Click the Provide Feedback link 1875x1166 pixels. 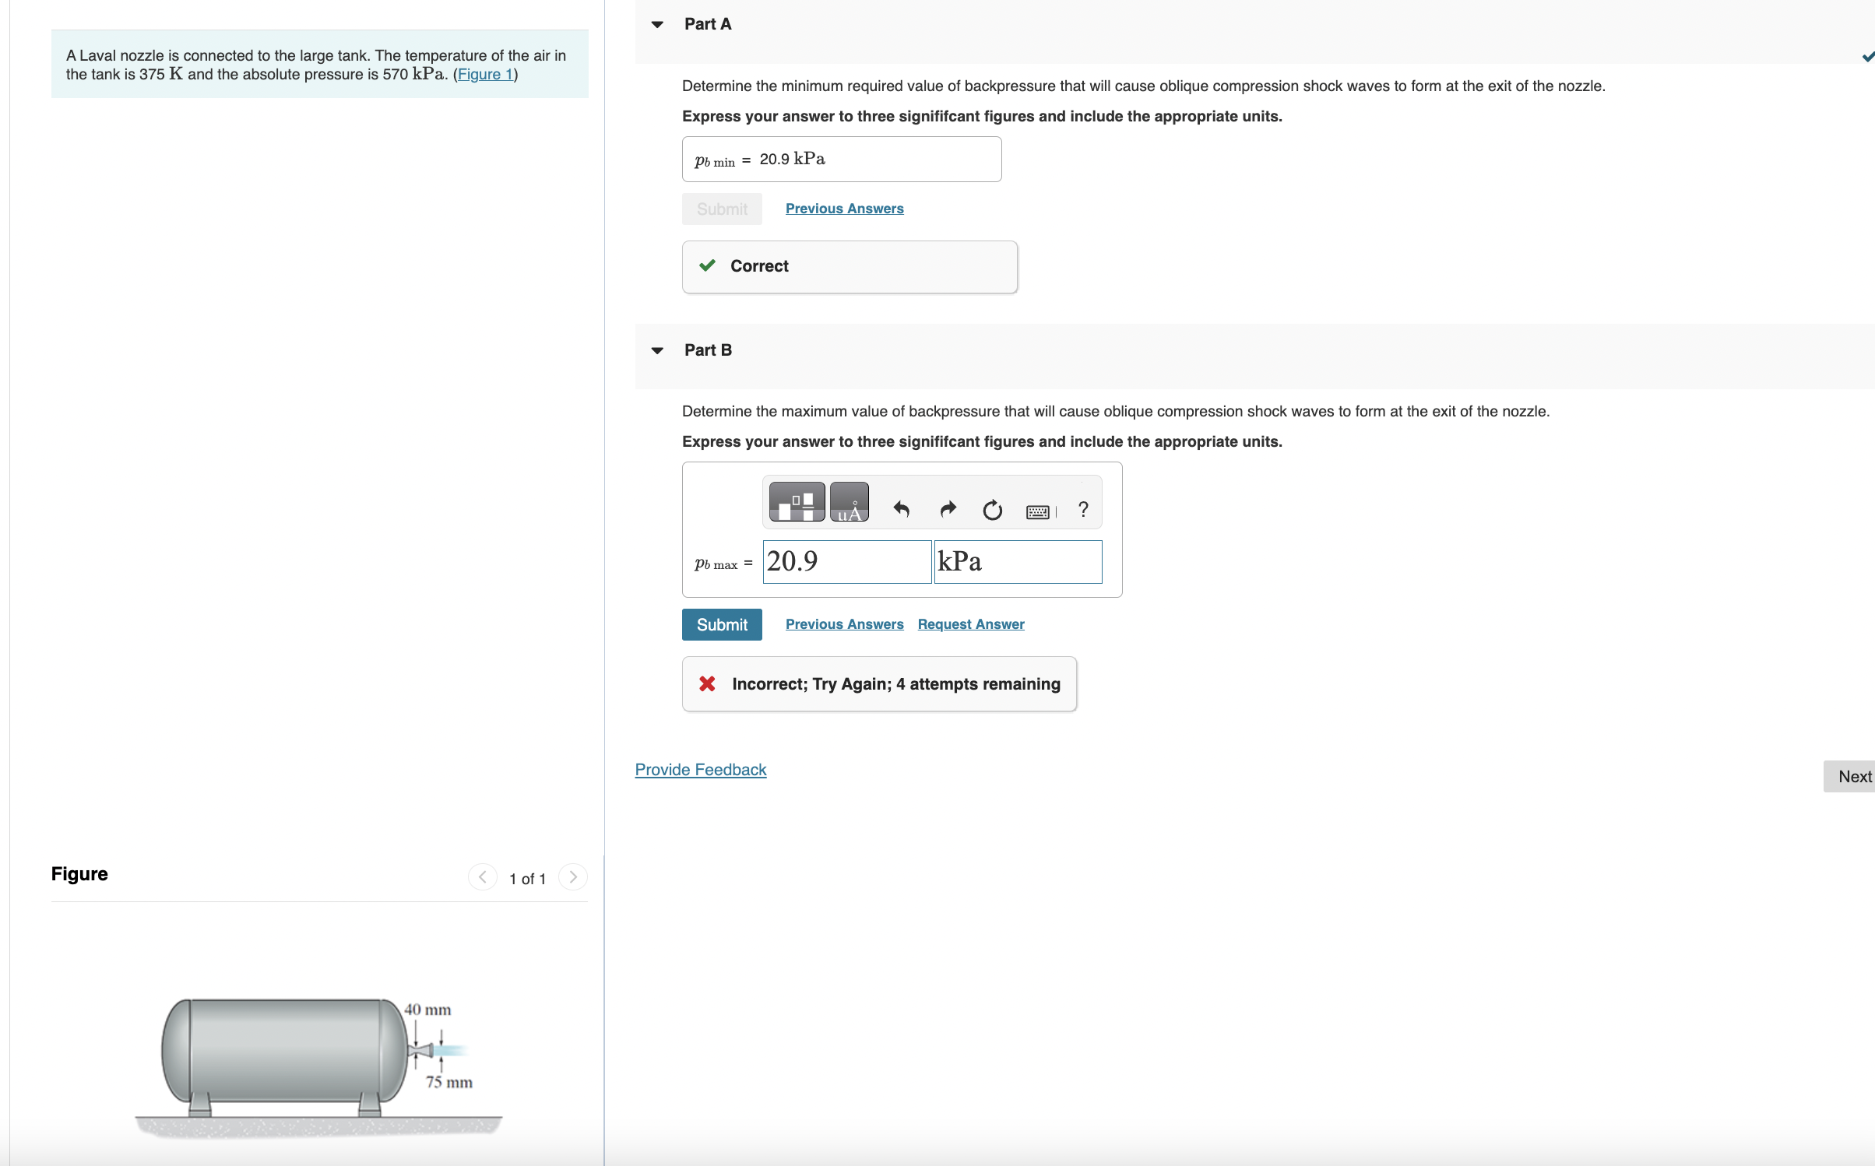(x=700, y=770)
